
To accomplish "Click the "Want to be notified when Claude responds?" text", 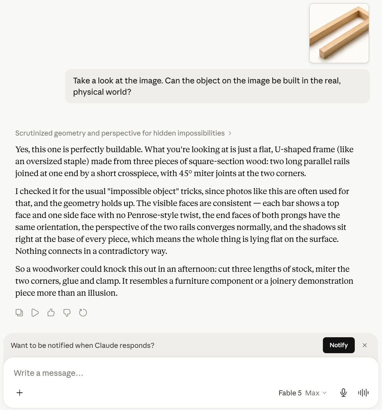I will click(x=82, y=345).
